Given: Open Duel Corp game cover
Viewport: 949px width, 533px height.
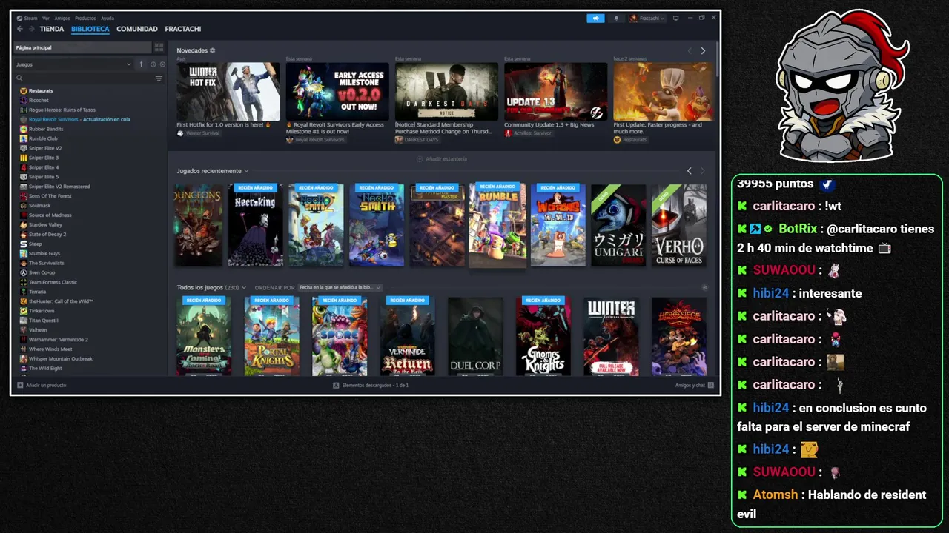Looking at the screenshot, I should (475, 336).
